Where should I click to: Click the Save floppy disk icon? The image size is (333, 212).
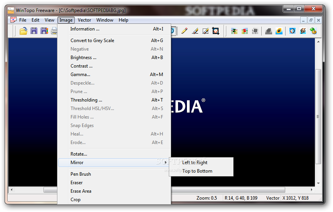(x=34, y=31)
